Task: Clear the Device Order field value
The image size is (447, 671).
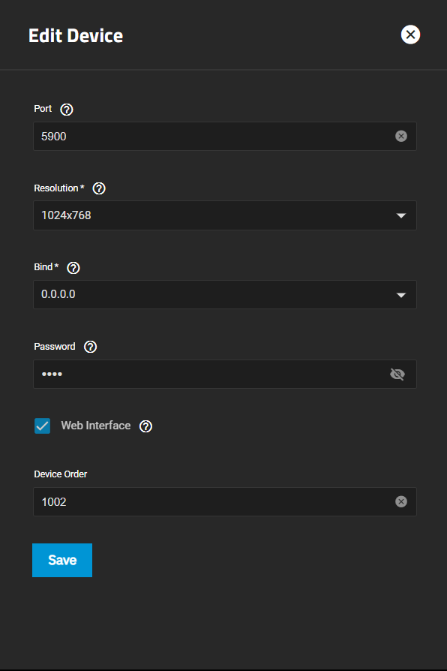Action: 400,501
